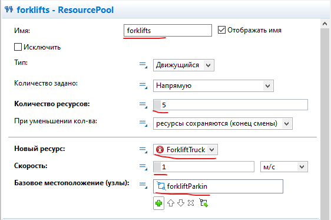Open the м/с speed units dropdown
The height and width of the screenshot is (220, 331).
284,167
